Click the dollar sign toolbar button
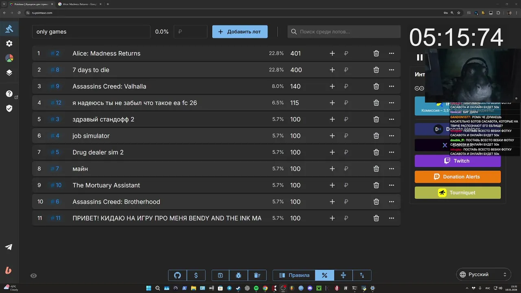 click(x=196, y=275)
